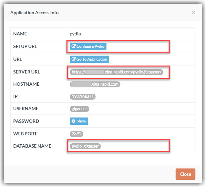Click the WEB PORT row label

click(25, 134)
